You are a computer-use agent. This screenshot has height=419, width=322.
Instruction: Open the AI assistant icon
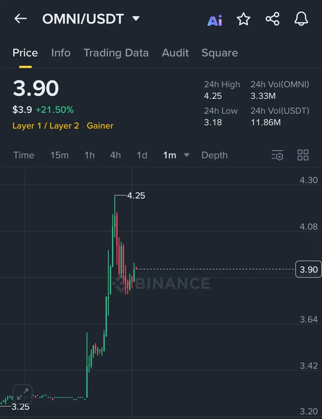tap(215, 20)
